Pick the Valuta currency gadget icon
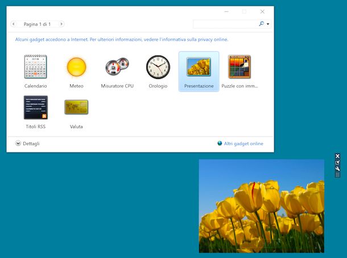The width and height of the screenshot is (347, 258). tap(76, 107)
